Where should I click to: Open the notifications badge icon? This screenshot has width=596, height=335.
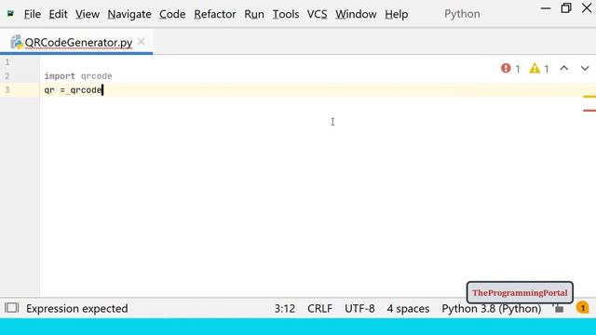point(582,308)
